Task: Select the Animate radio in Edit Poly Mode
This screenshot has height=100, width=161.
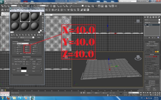Action: coord(153,44)
